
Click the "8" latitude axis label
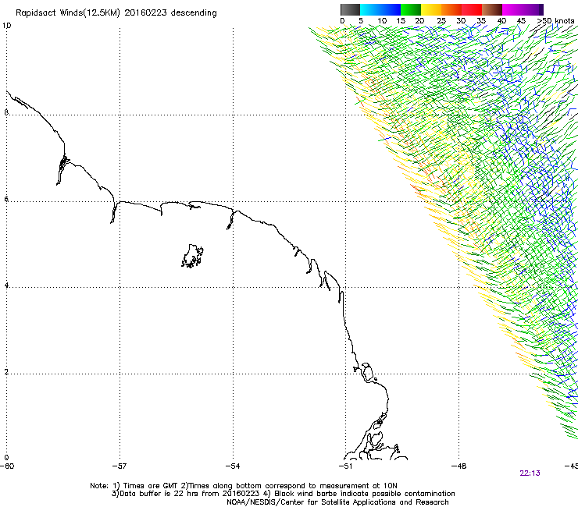tap(6, 112)
